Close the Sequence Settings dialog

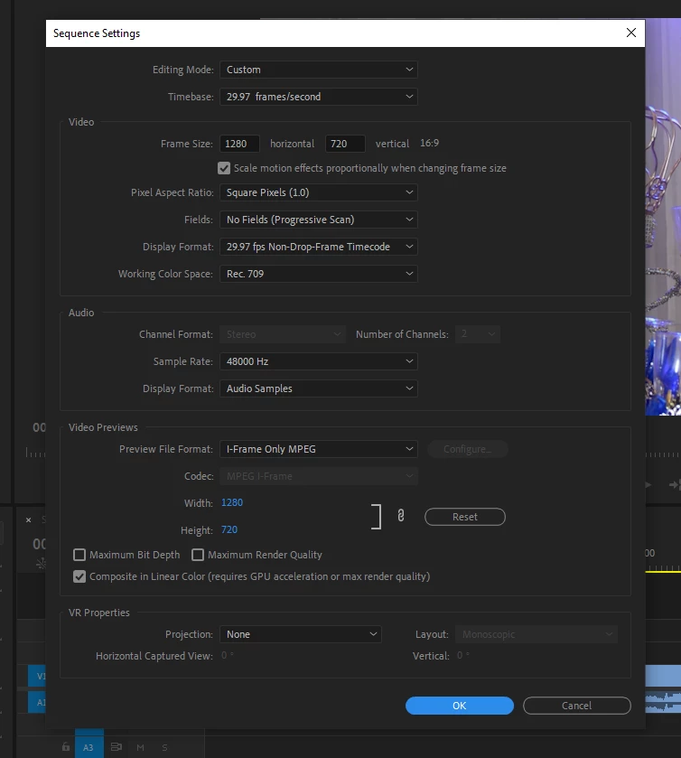click(x=630, y=33)
